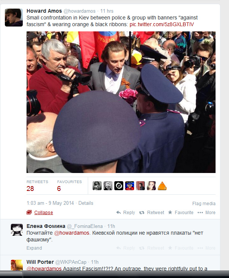Image resolution: width=229 pixels, height=278 pixels.
Task: View the 28 retweets count
Action: pos(30,188)
